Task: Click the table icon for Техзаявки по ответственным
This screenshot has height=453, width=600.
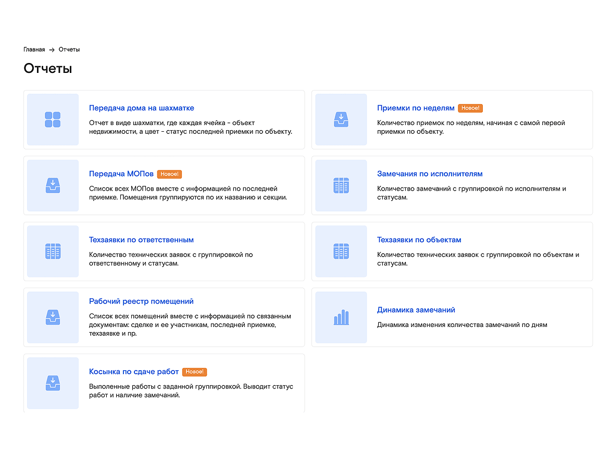Action: (53, 251)
